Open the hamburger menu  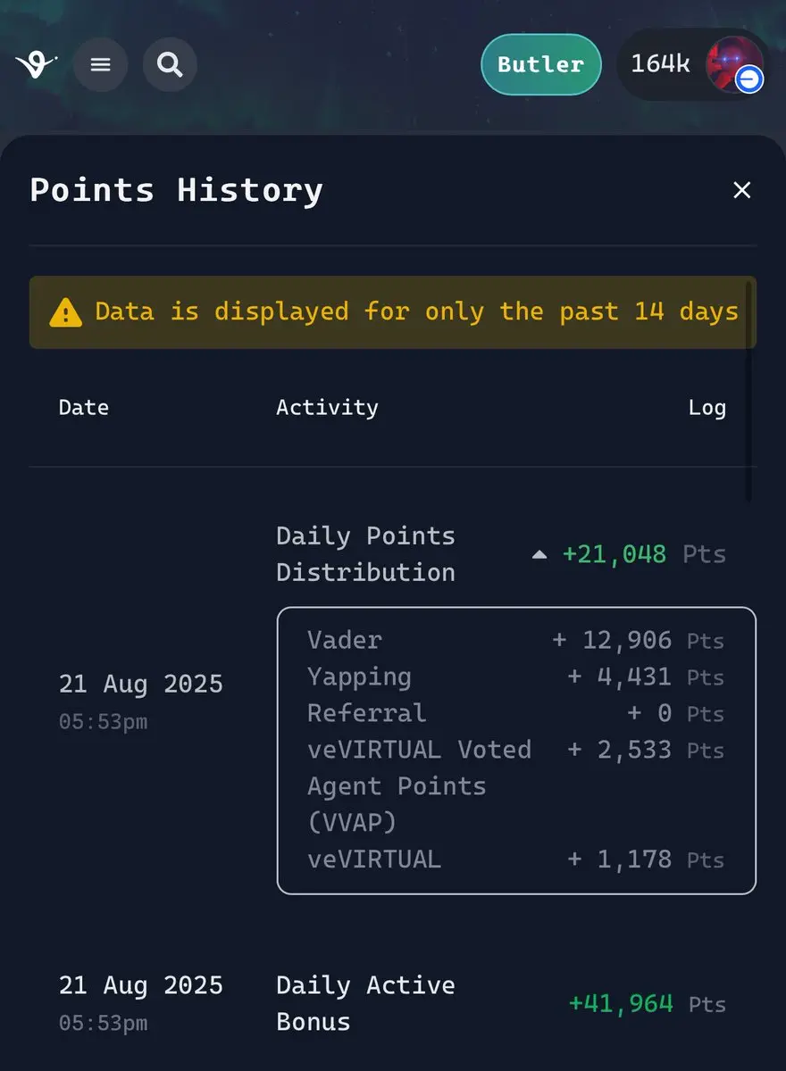[100, 64]
